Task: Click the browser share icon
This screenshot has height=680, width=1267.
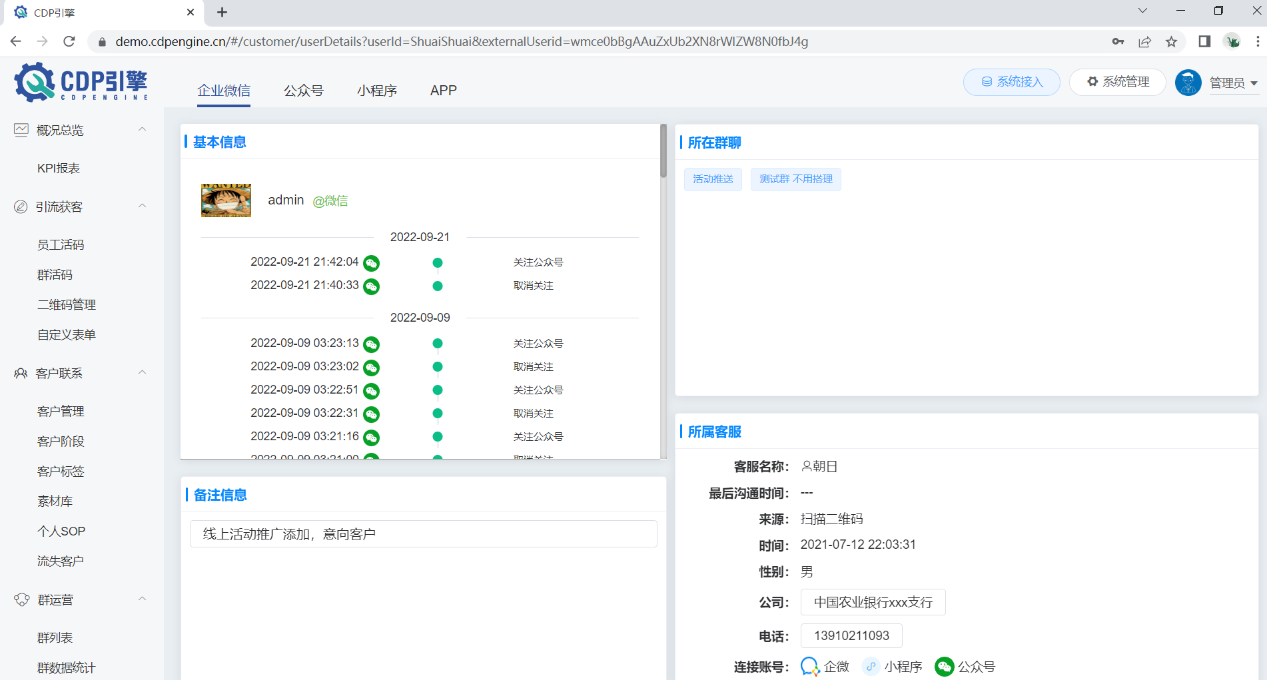Action: [x=1144, y=42]
